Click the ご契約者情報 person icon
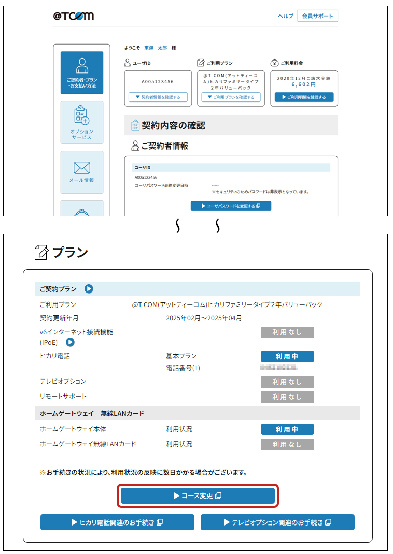This screenshot has height=554, width=393. click(x=135, y=145)
